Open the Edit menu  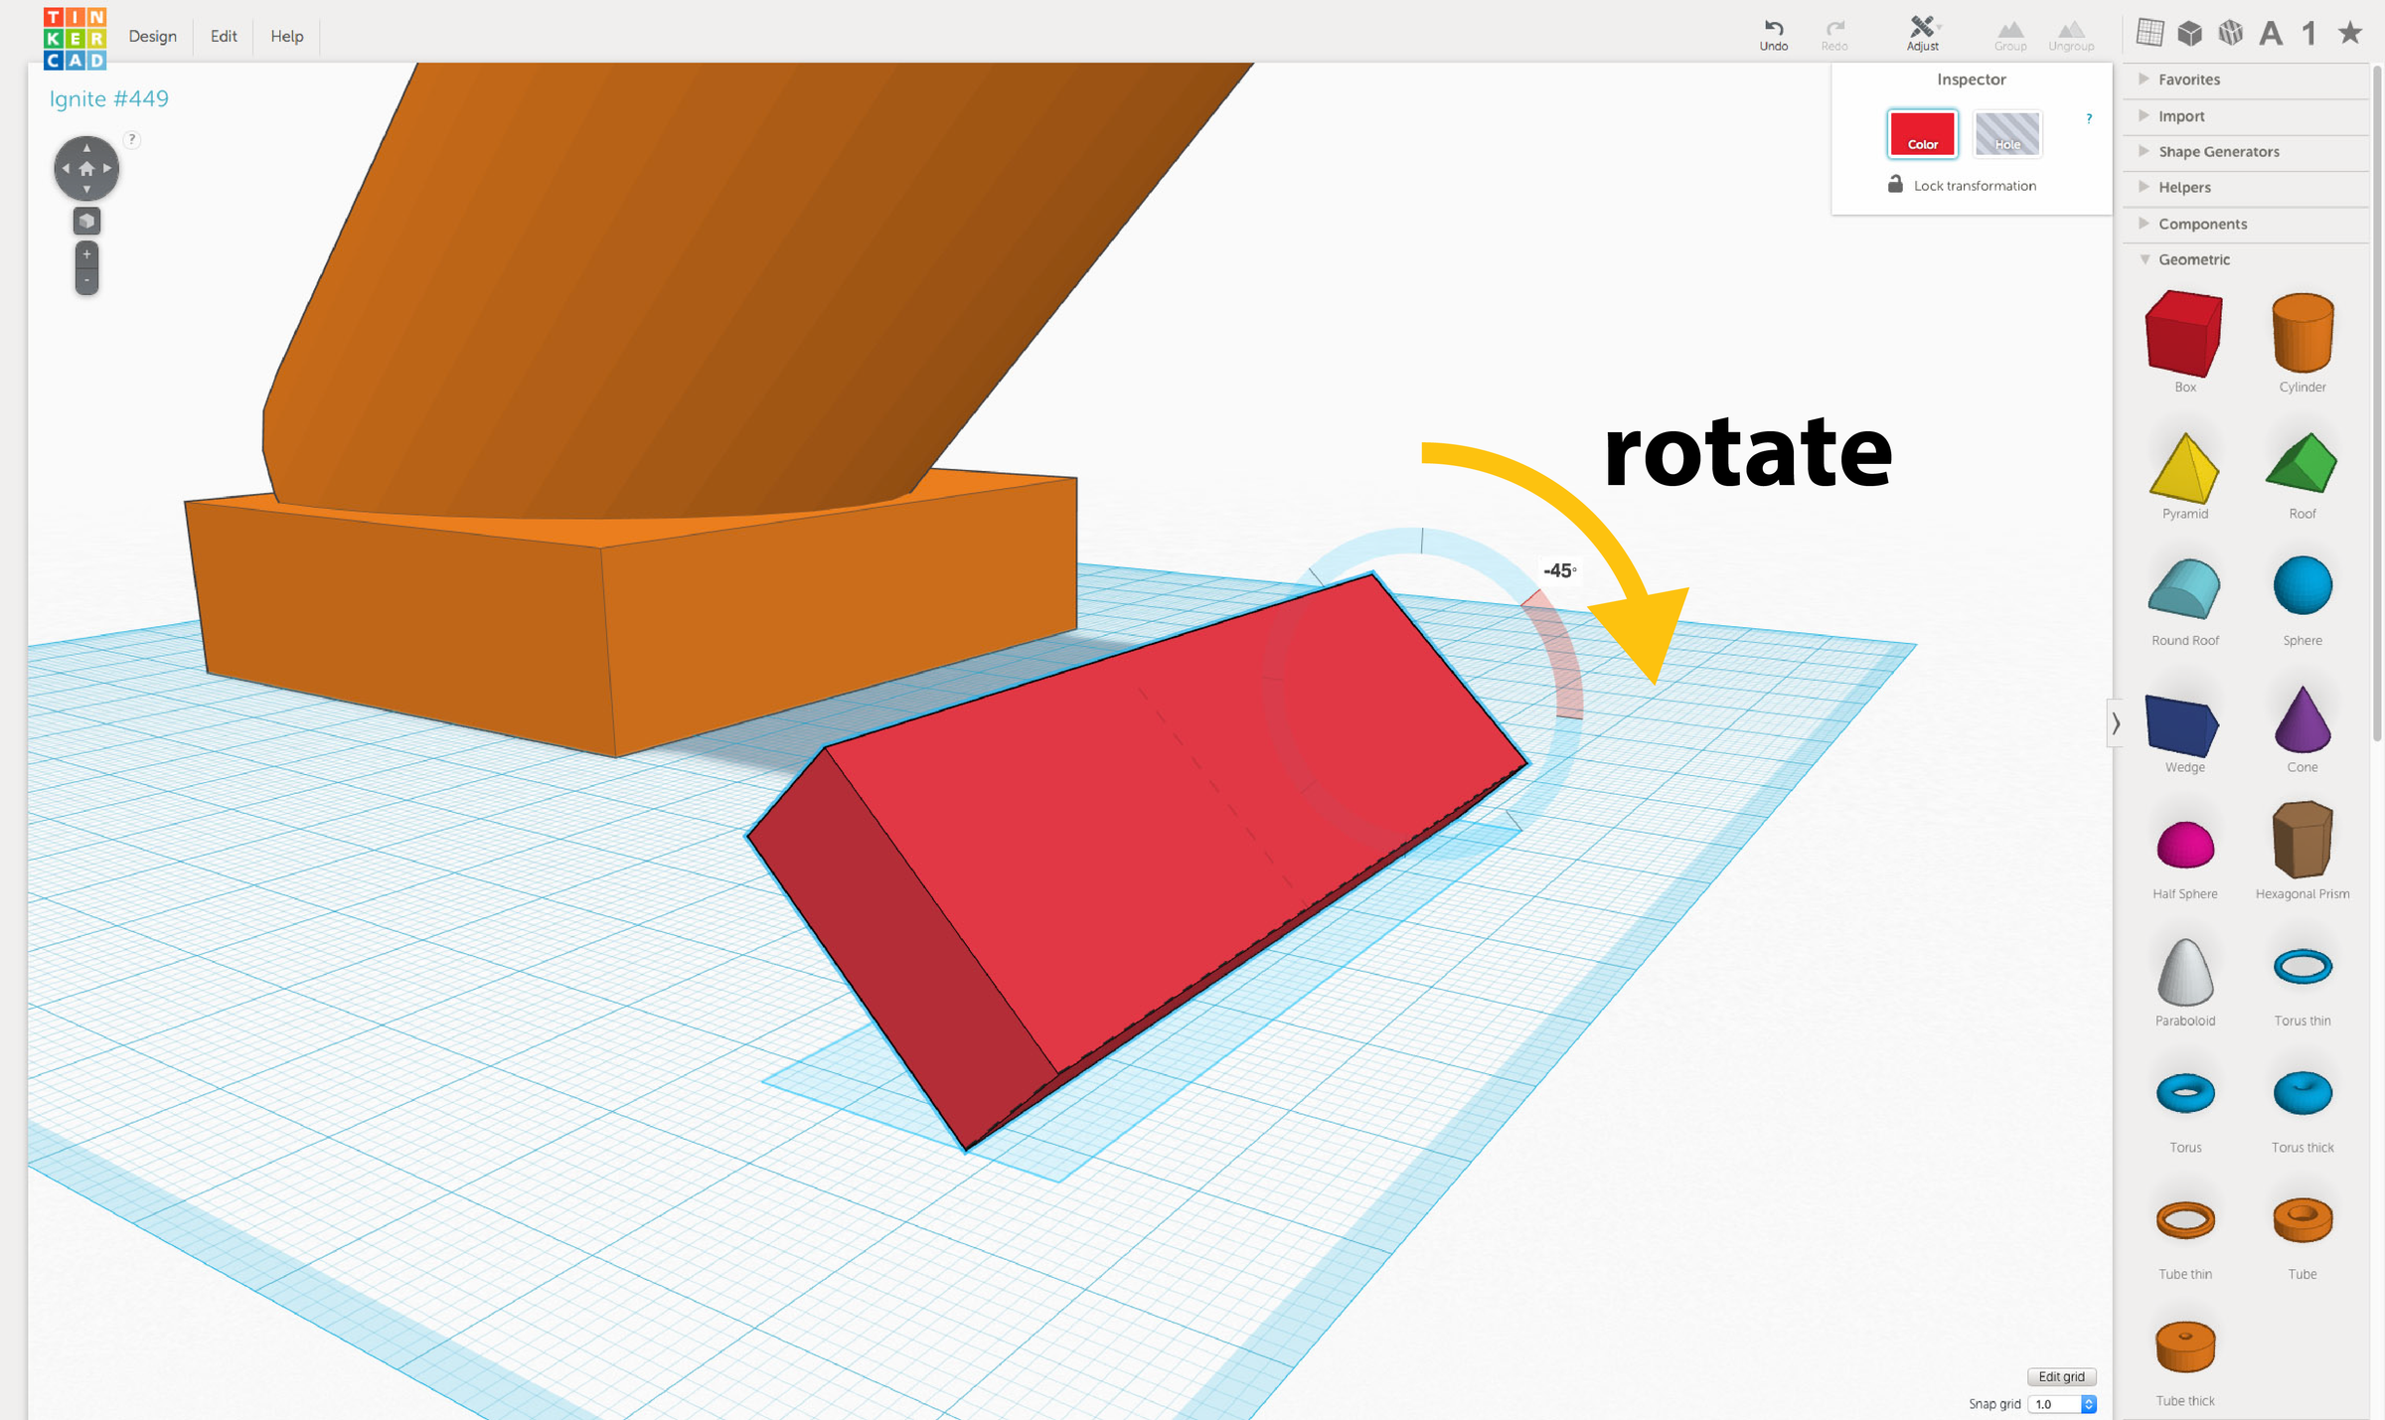point(224,36)
